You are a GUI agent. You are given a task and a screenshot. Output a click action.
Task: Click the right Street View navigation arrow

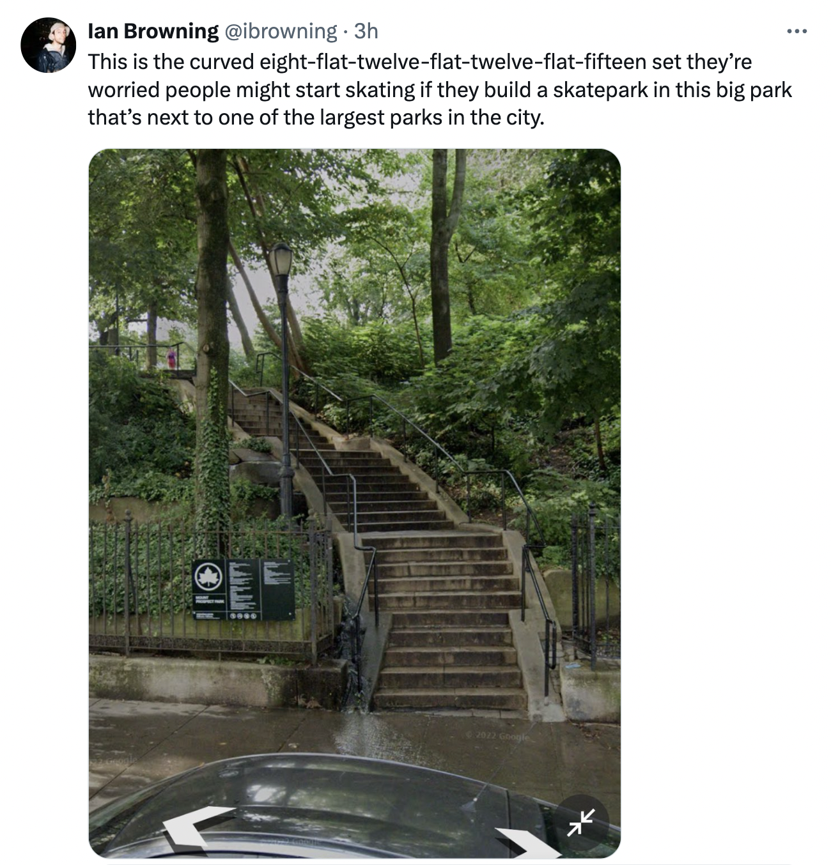(527, 842)
